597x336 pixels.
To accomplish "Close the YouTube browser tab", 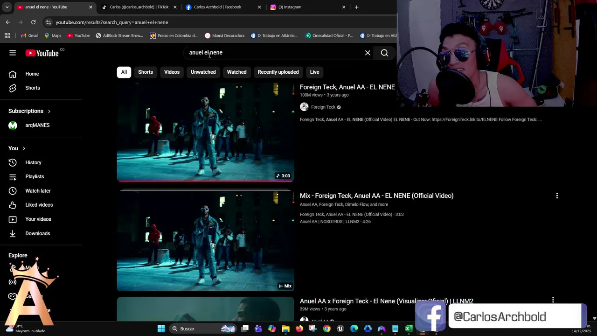I will pos(90,7).
